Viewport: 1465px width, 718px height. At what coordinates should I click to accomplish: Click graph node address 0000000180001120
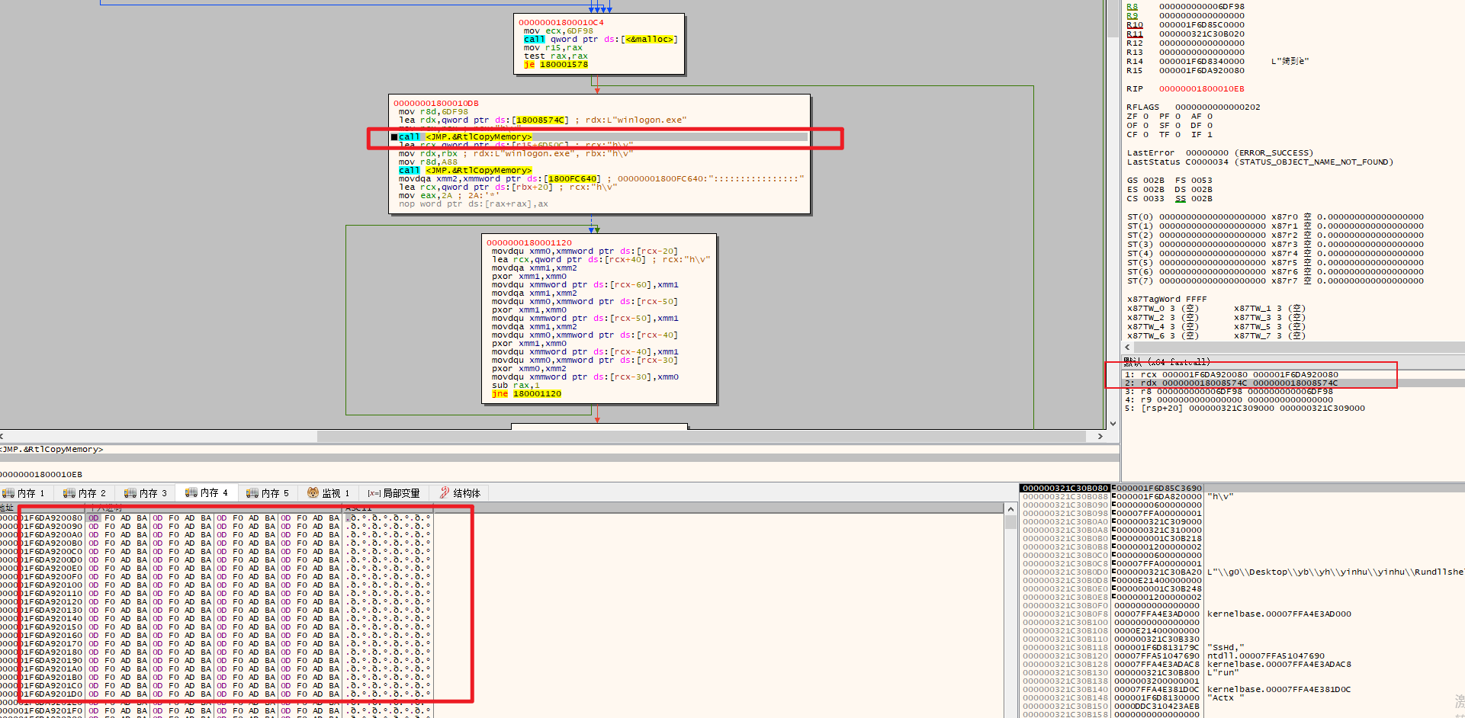(x=529, y=243)
